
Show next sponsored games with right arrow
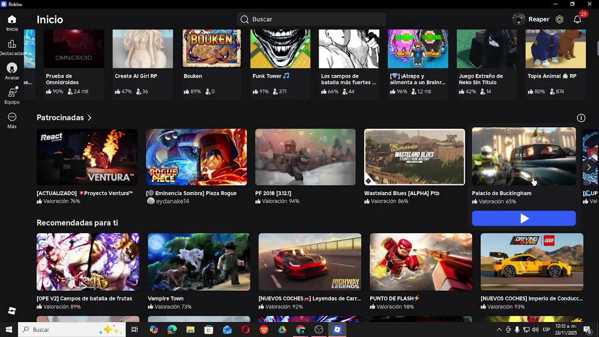click(x=589, y=167)
